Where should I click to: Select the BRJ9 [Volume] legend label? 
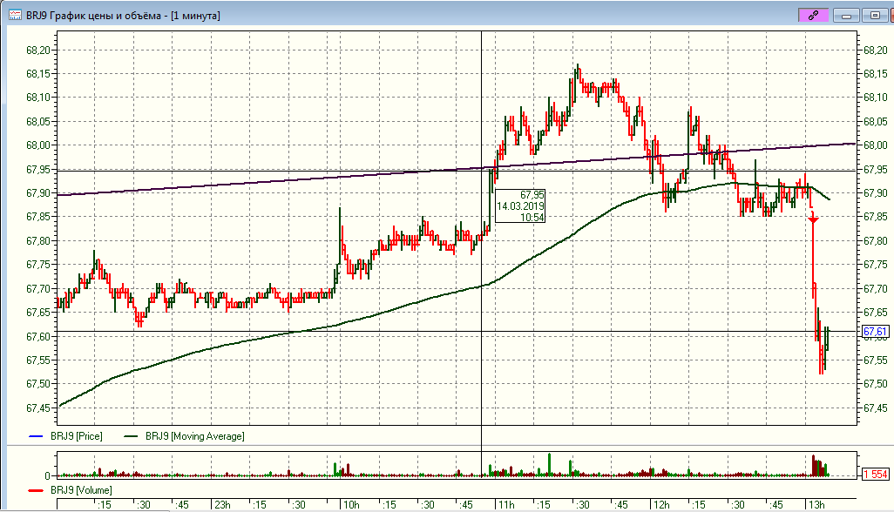(x=81, y=490)
